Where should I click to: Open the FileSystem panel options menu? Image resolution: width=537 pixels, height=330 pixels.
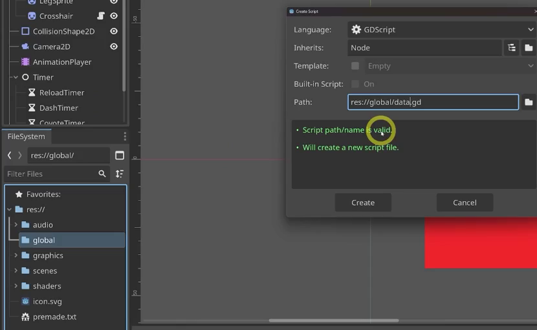[x=125, y=137]
